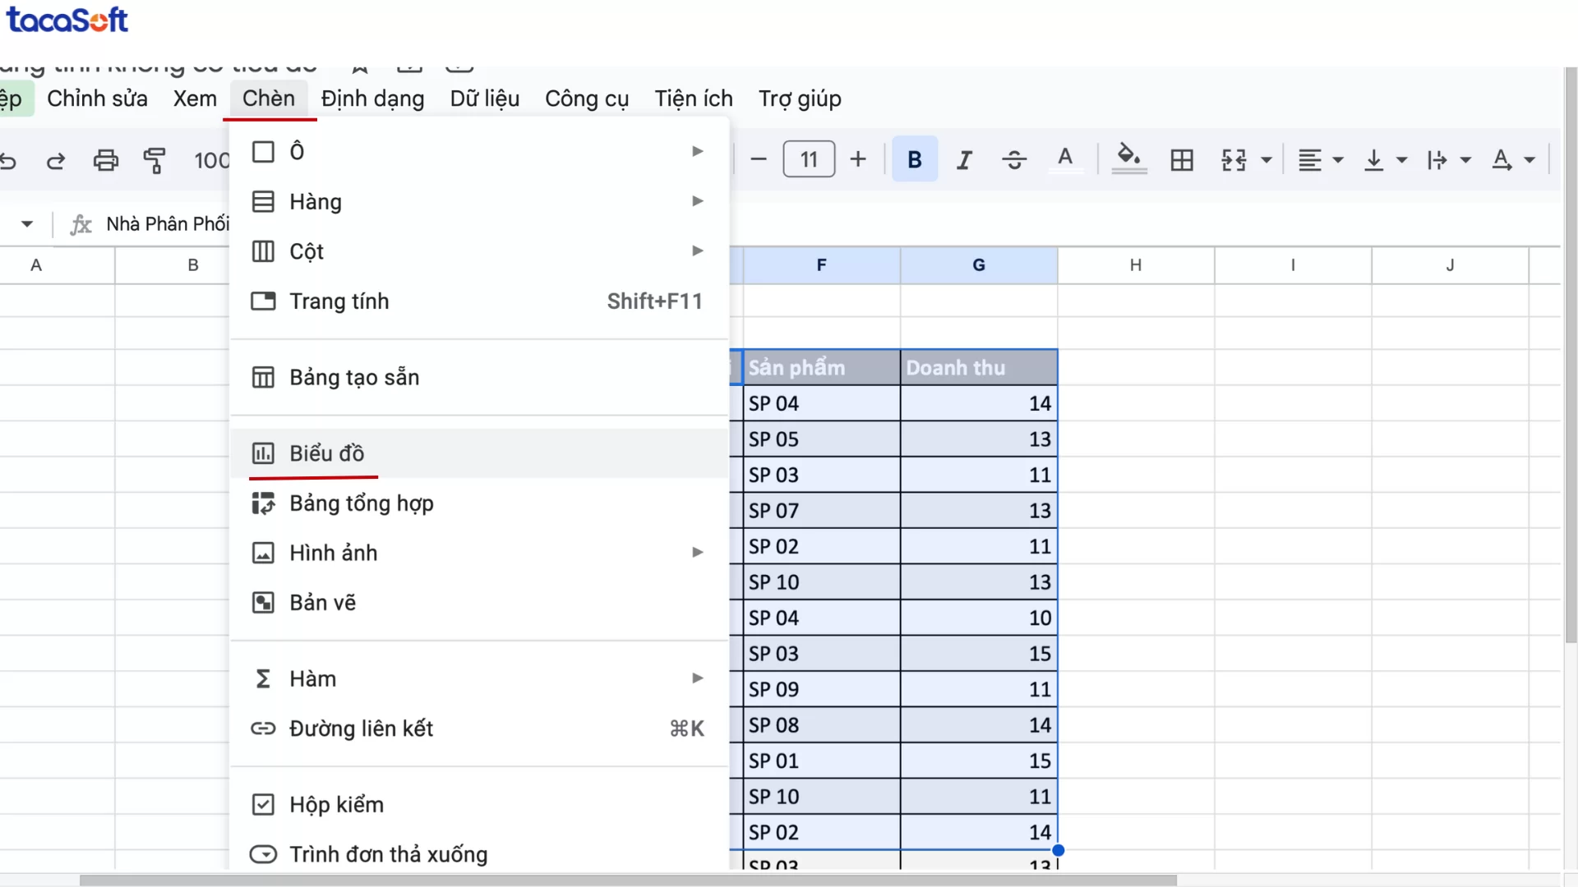Open the fill color swatch
The height and width of the screenshot is (887, 1578).
[x=1128, y=159]
